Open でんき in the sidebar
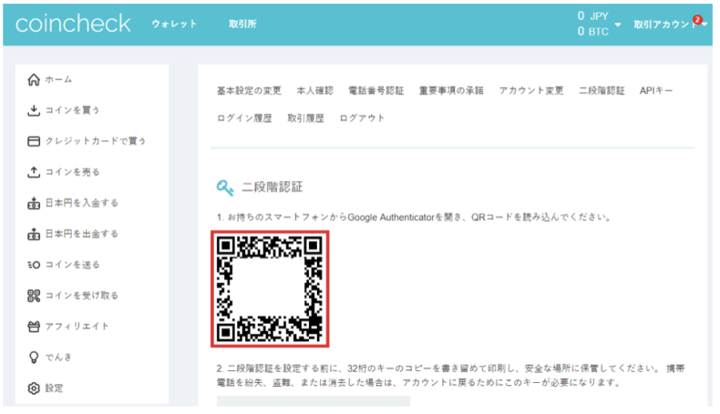This screenshot has width=720, height=414. click(58, 358)
